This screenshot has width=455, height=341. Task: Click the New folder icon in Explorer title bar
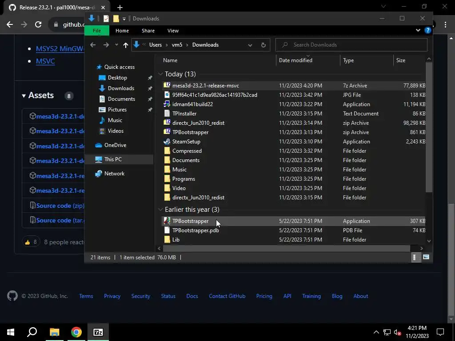click(x=116, y=19)
